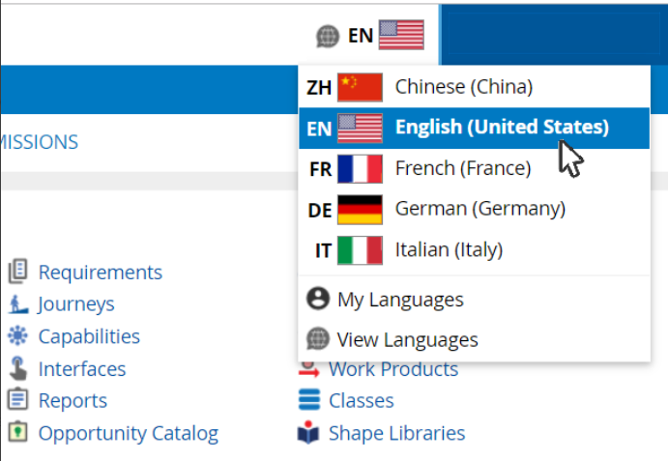Select German (Germany) language option

tap(479, 209)
